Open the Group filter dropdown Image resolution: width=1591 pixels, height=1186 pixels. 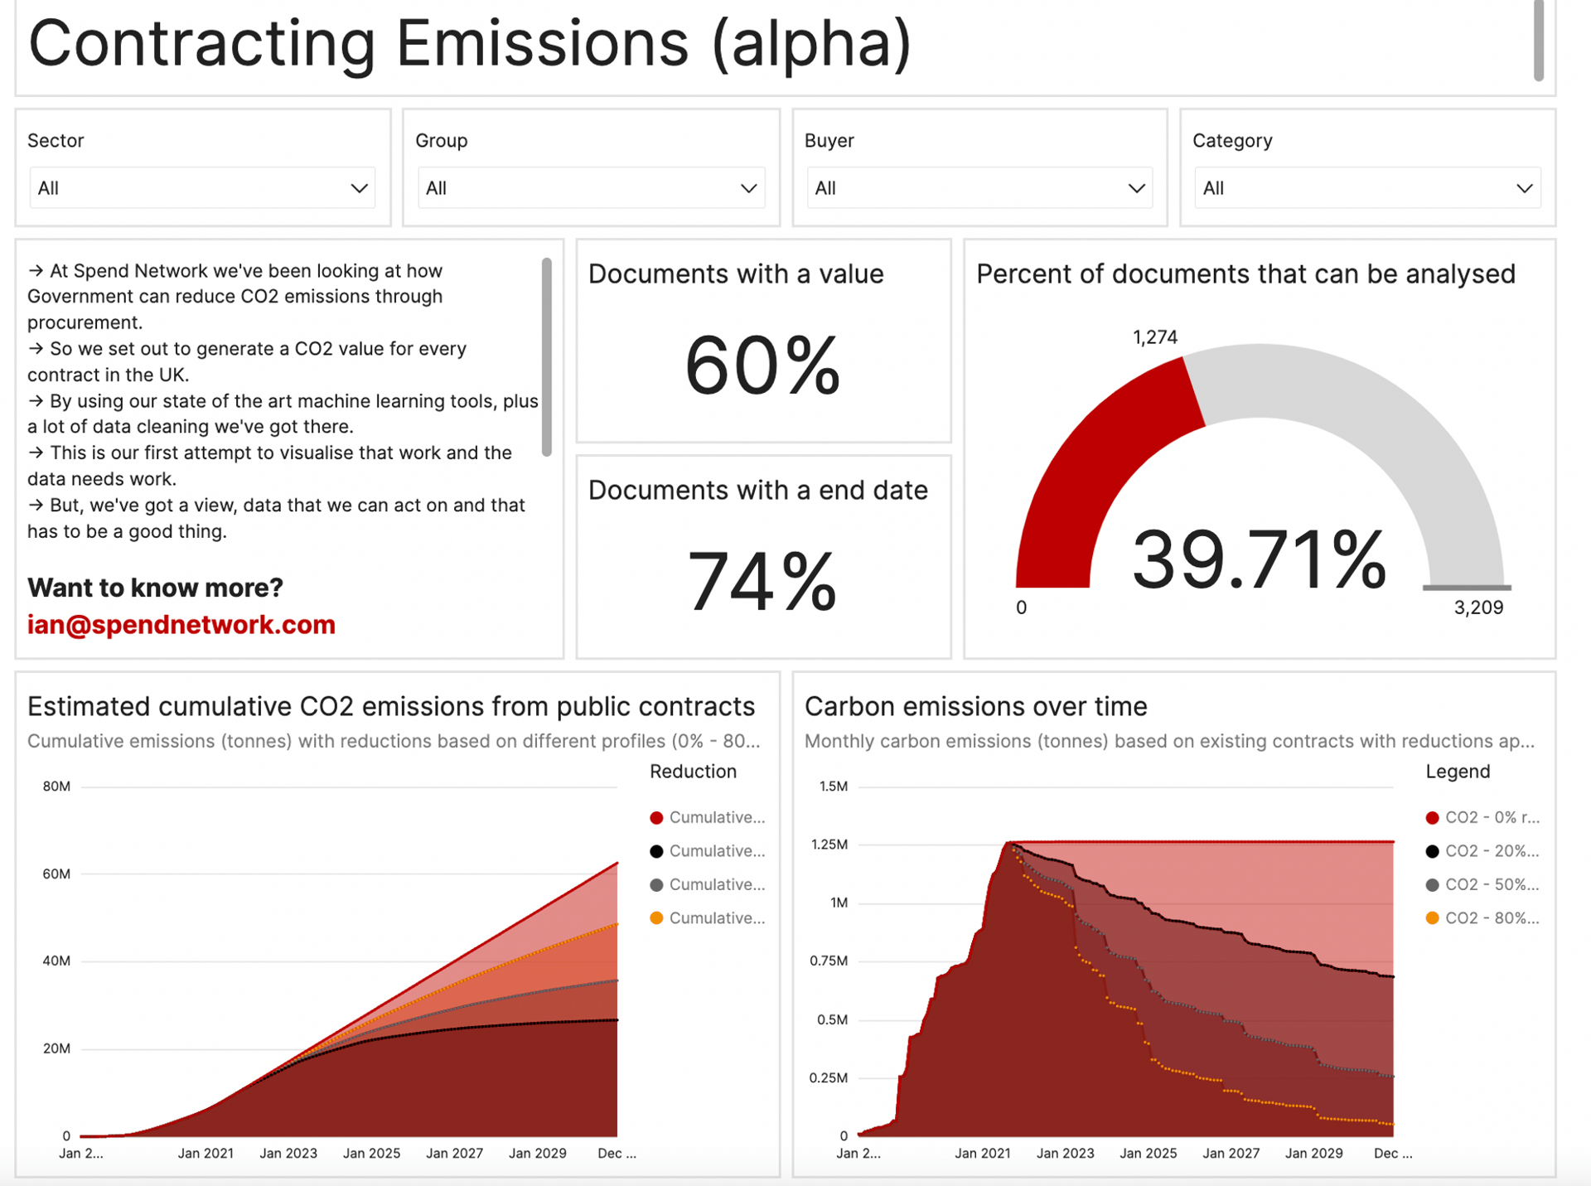(x=591, y=188)
